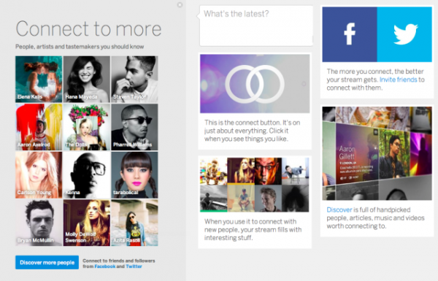Viewport: 438px width, 281px height.
Task: Close the Connect to more panel
Action: pos(180,5)
